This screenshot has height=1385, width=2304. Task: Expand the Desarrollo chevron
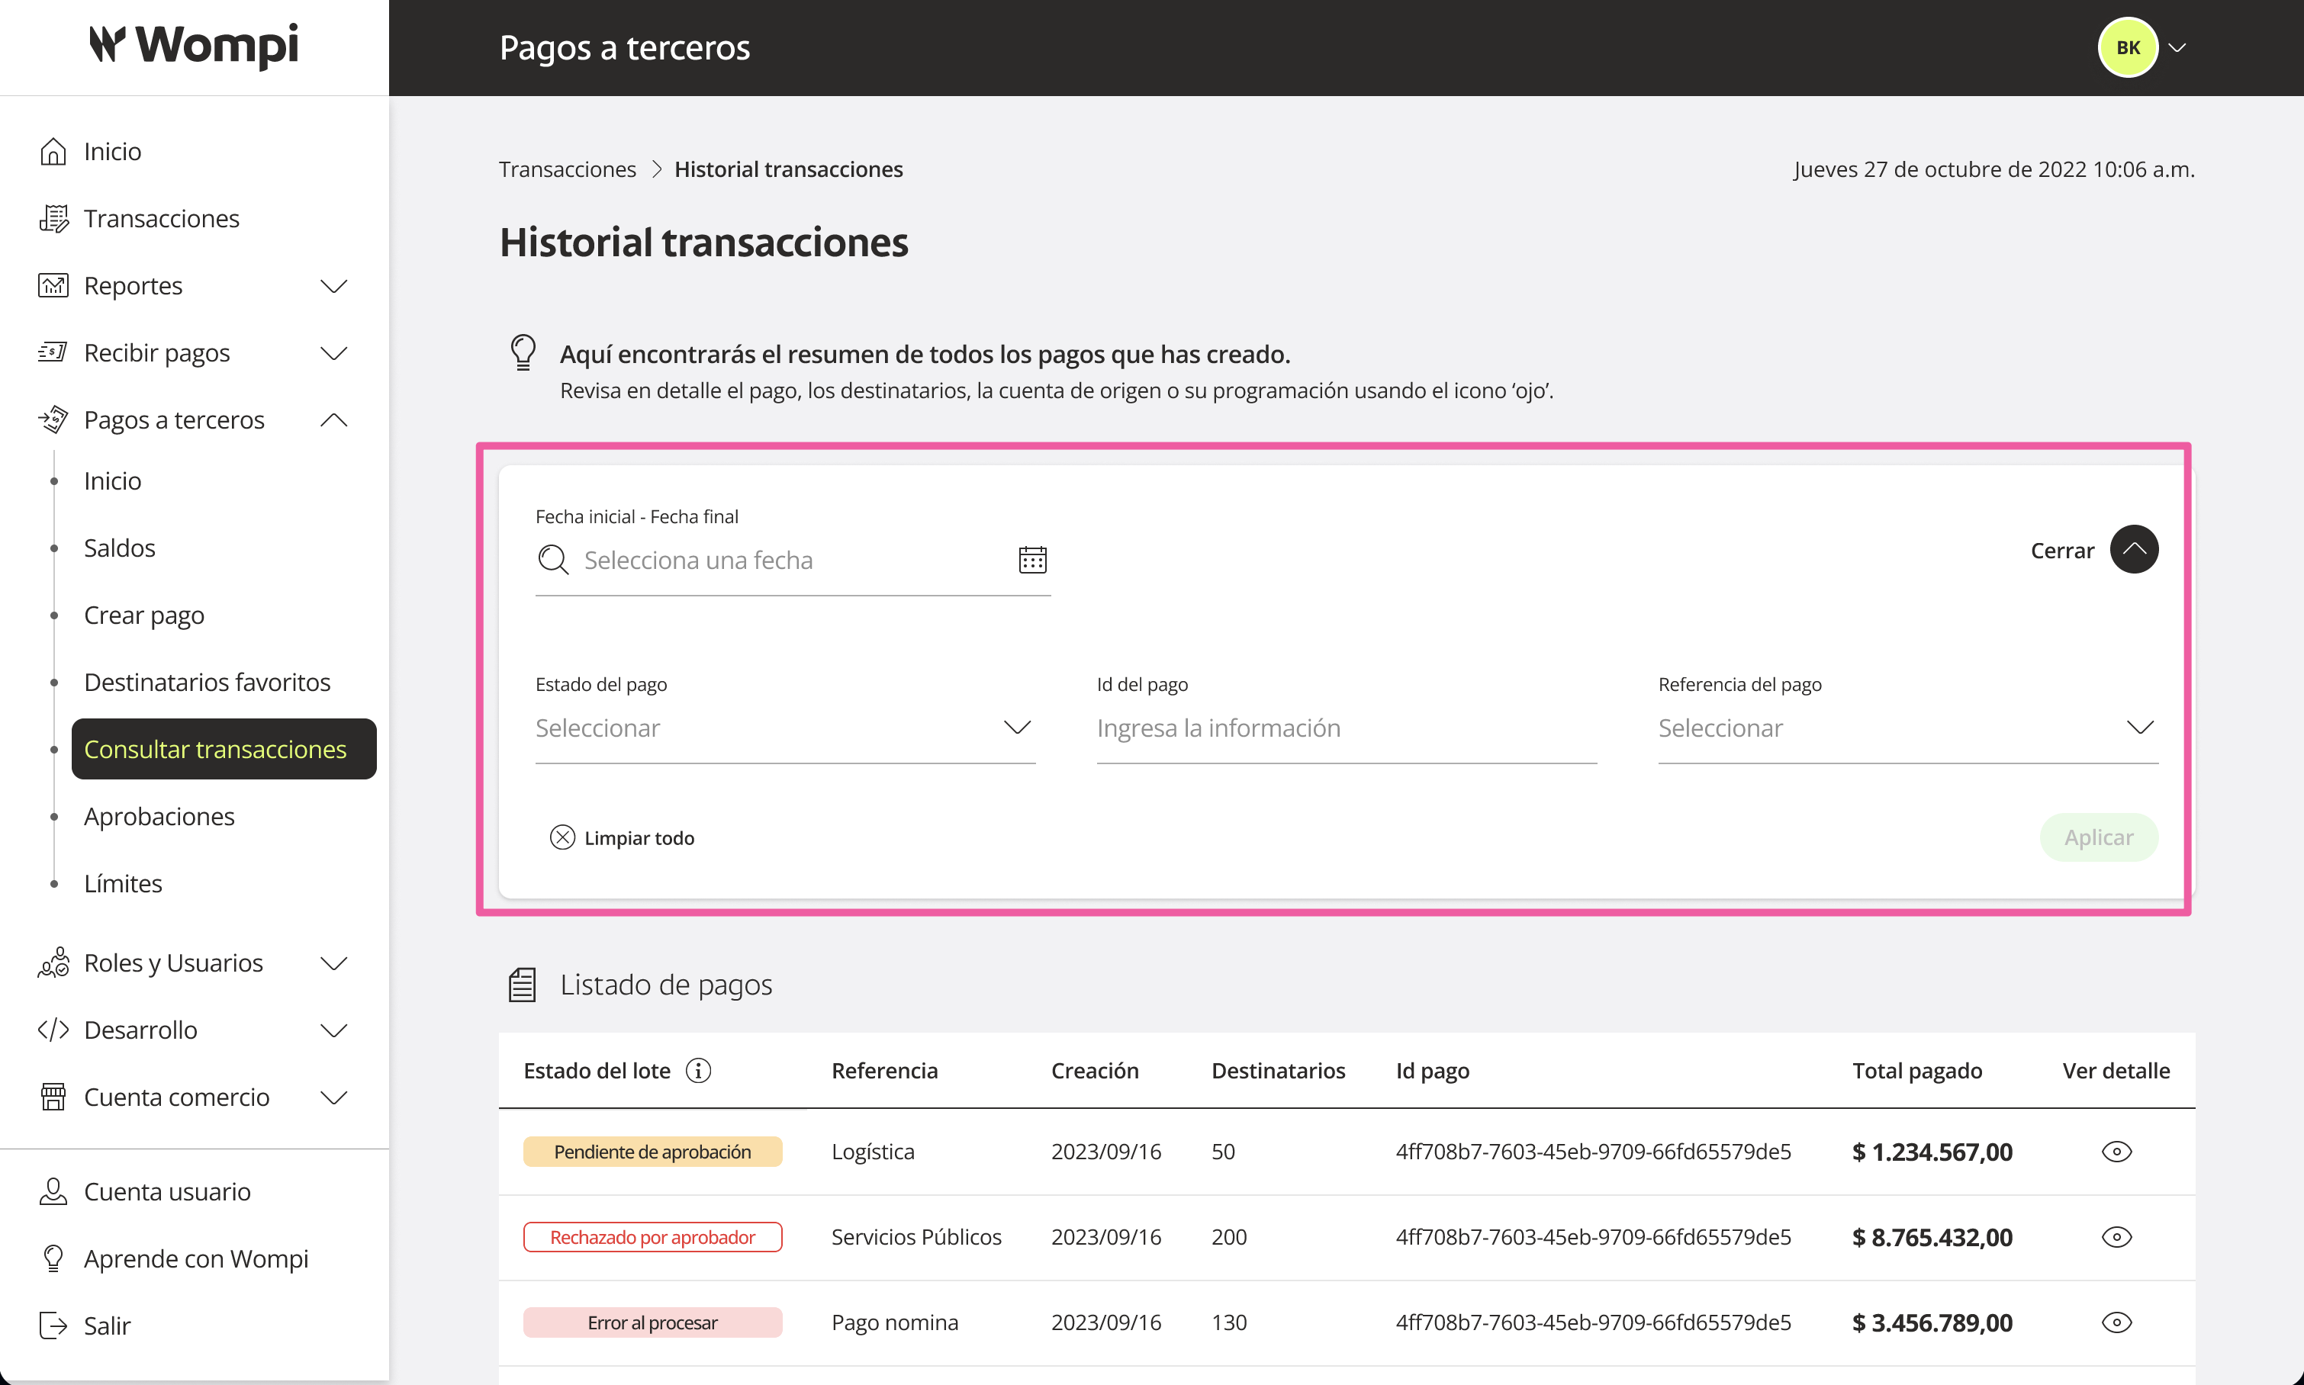tap(334, 1030)
